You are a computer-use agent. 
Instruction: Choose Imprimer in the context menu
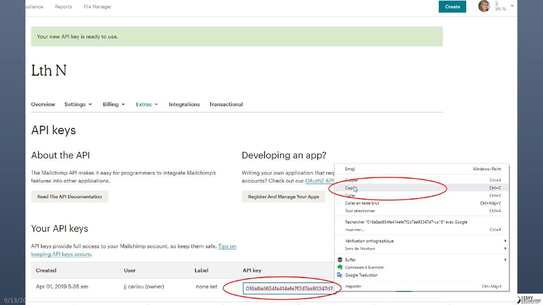coord(422,230)
